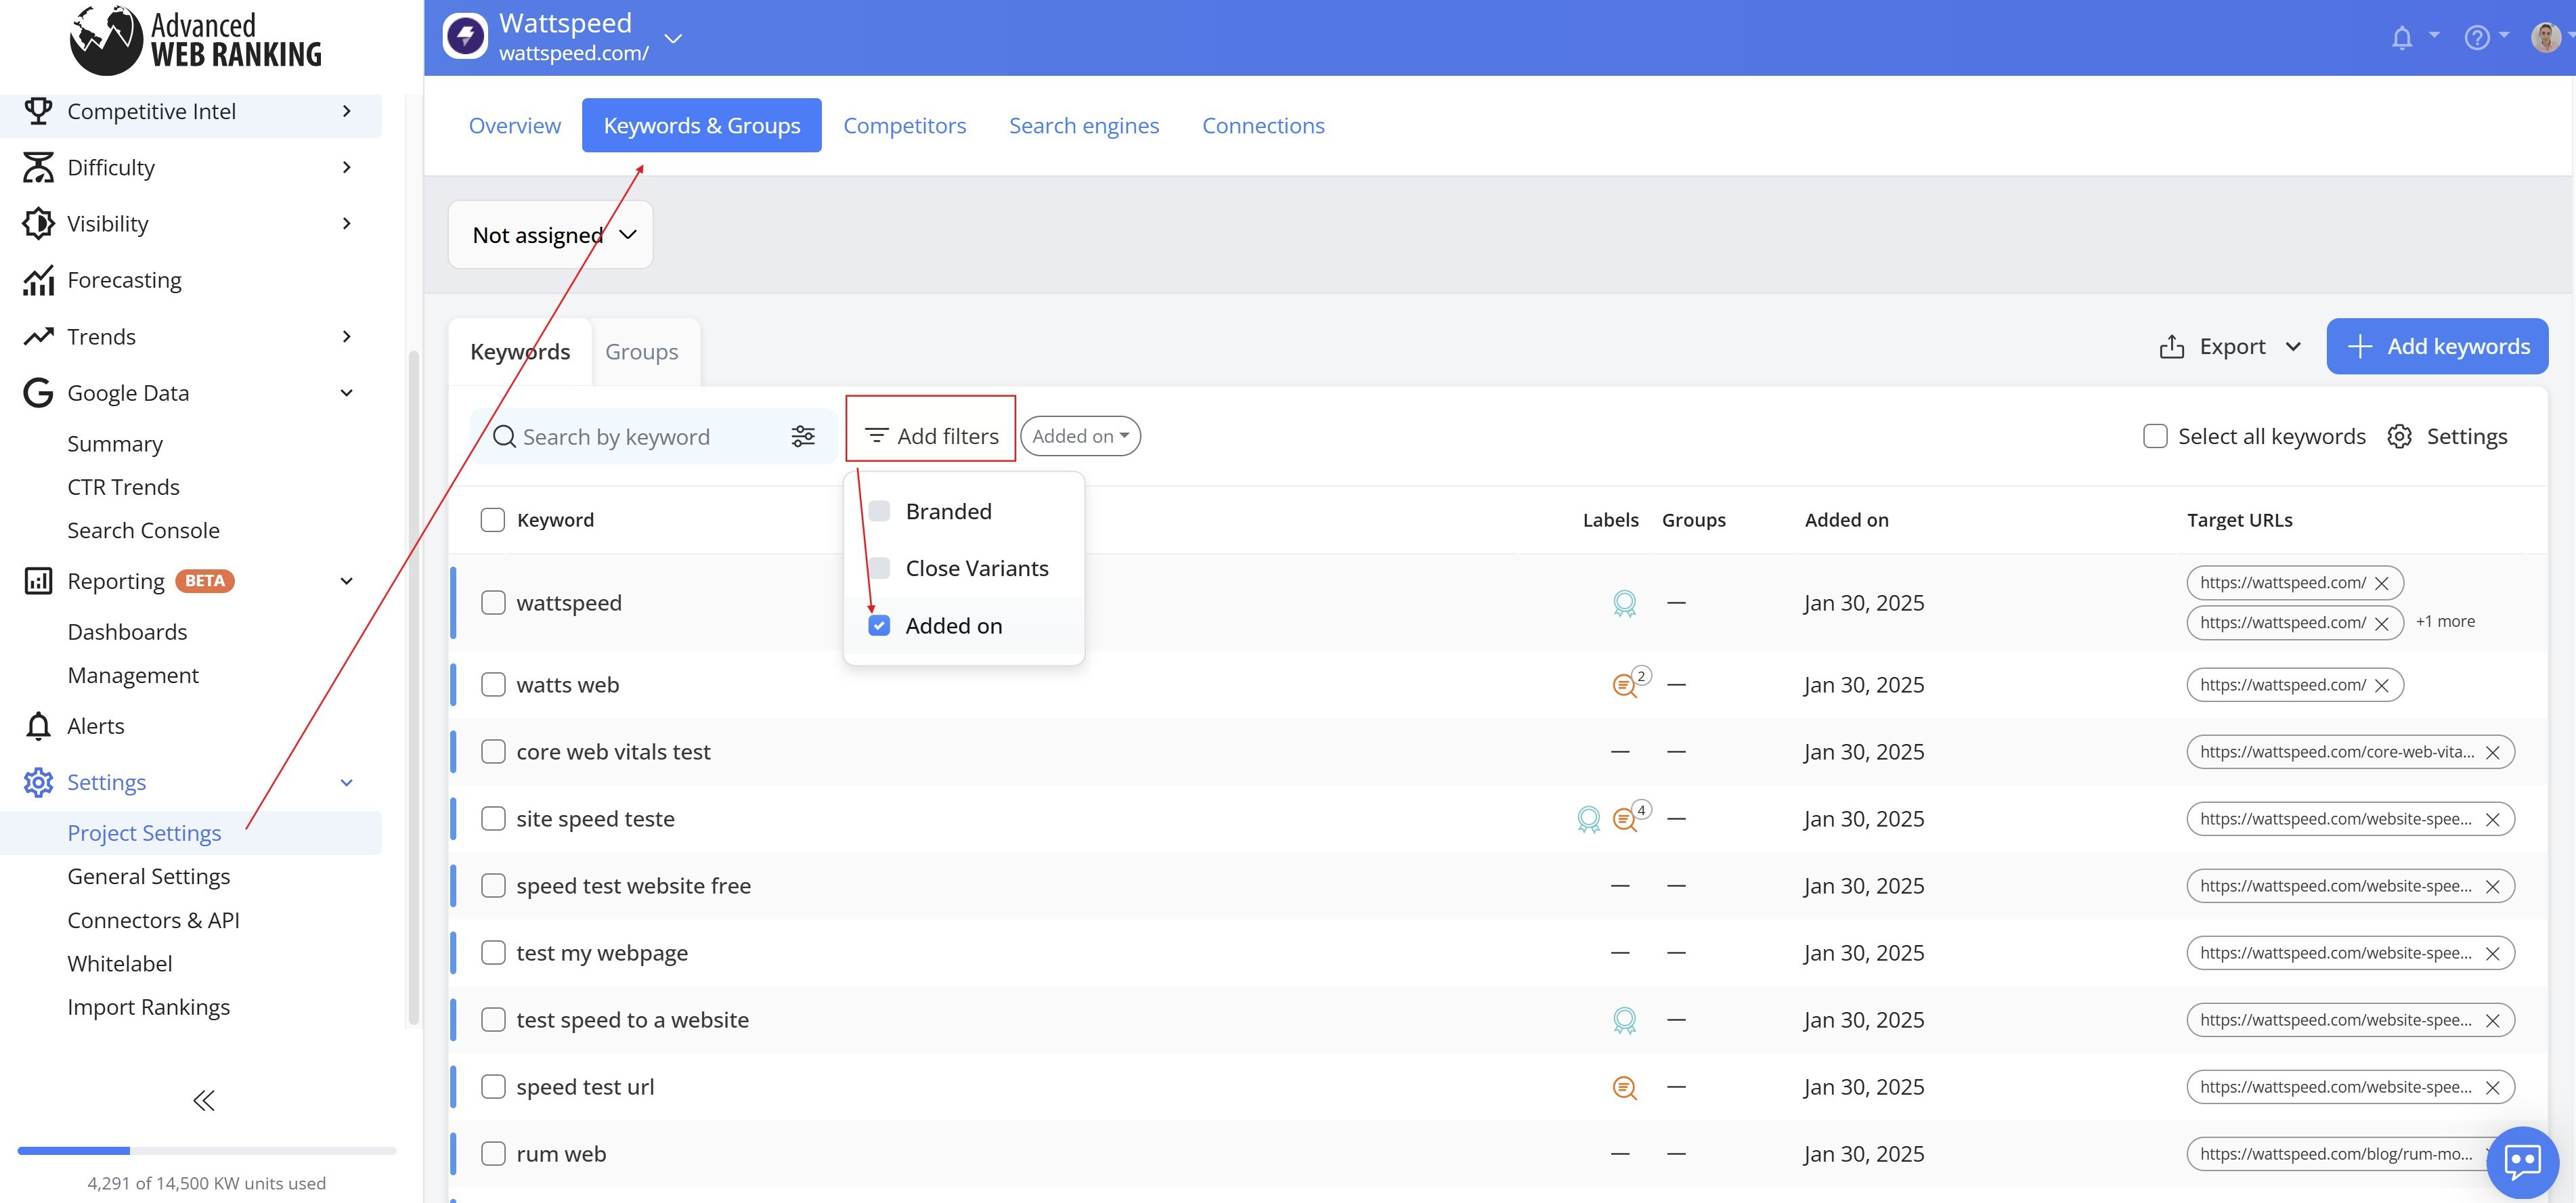Screen dimensions: 2576x1203
Task: Open the user profile avatar menu
Action: coord(2545,38)
